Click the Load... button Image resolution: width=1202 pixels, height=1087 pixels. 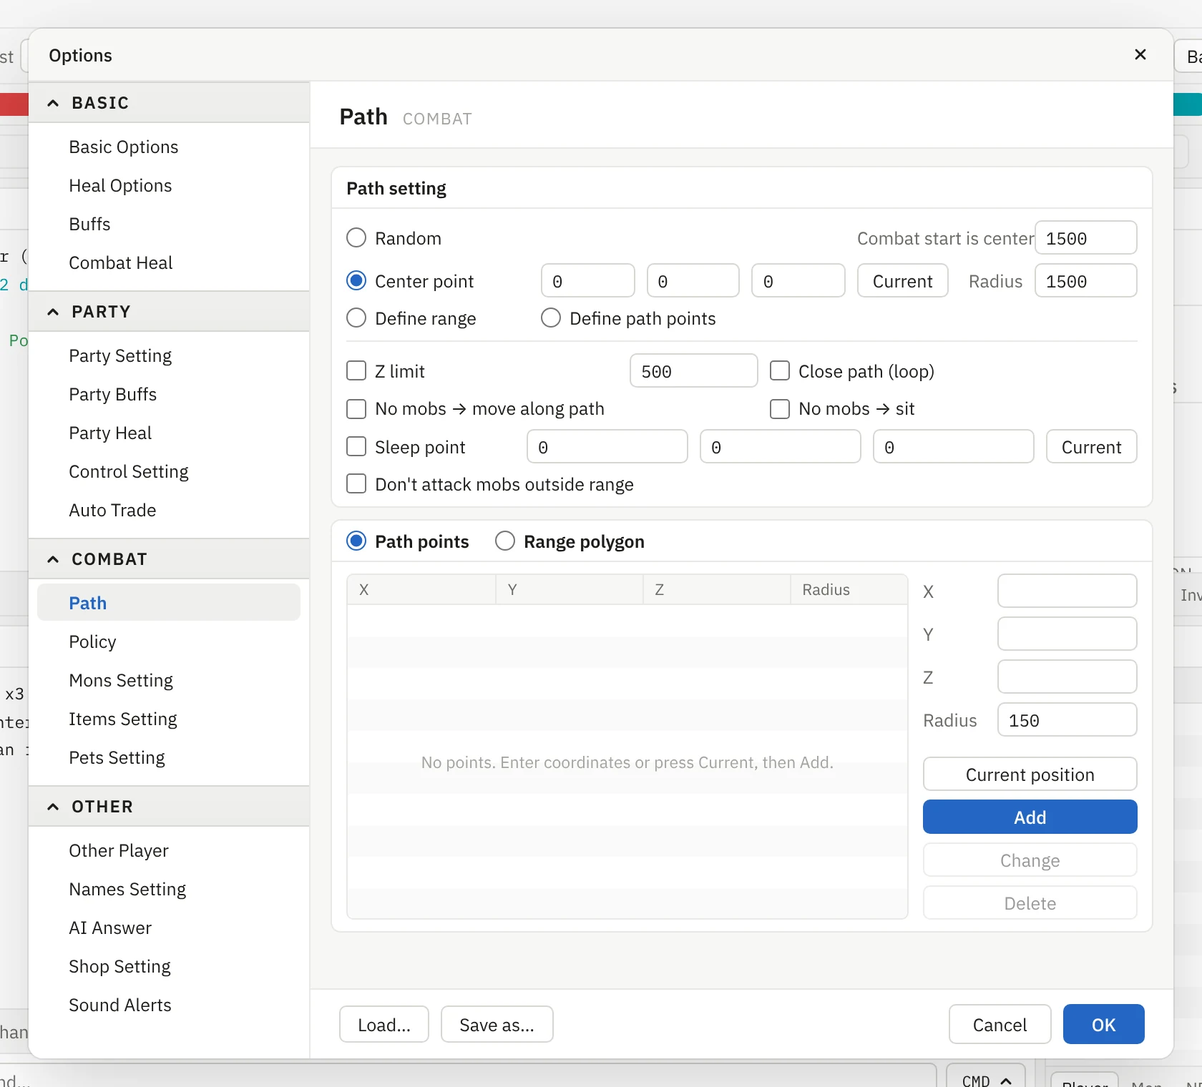(x=384, y=1025)
